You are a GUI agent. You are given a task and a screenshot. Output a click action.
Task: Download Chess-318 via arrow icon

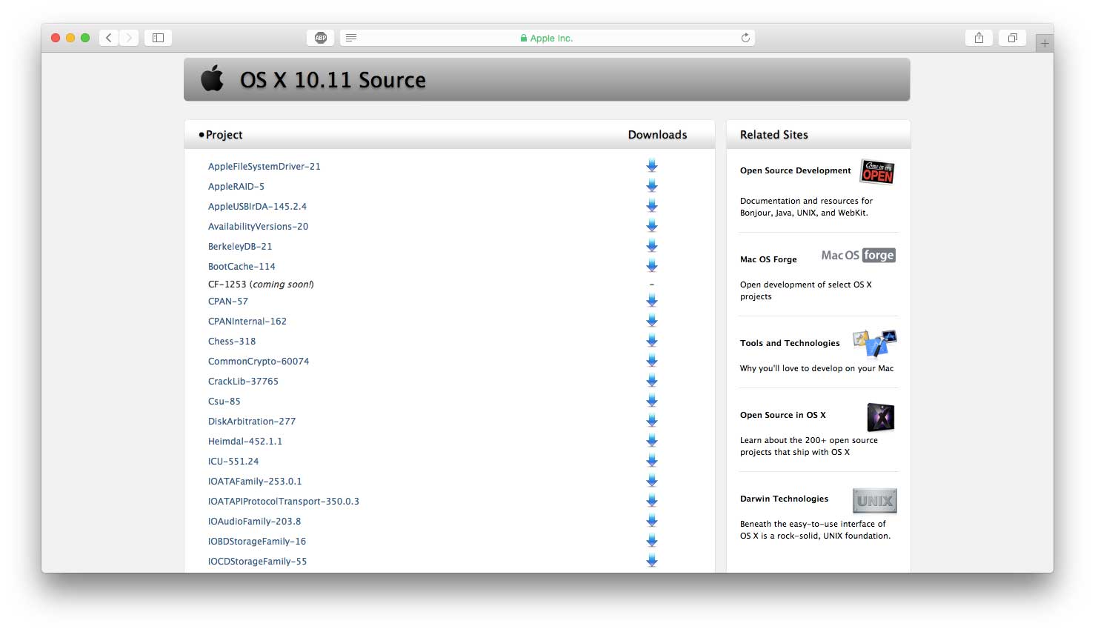pos(652,341)
